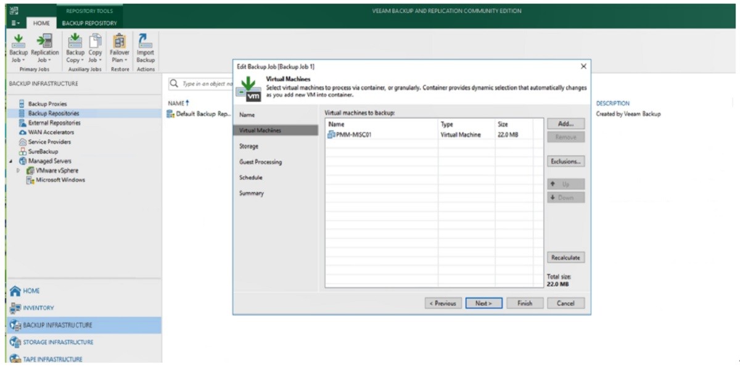Select Backup Proxies in the tree

(47, 104)
